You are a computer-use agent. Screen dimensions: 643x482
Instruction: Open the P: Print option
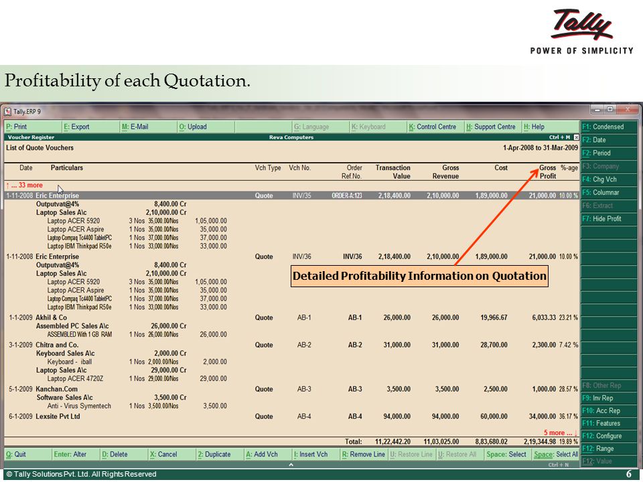tap(33, 127)
